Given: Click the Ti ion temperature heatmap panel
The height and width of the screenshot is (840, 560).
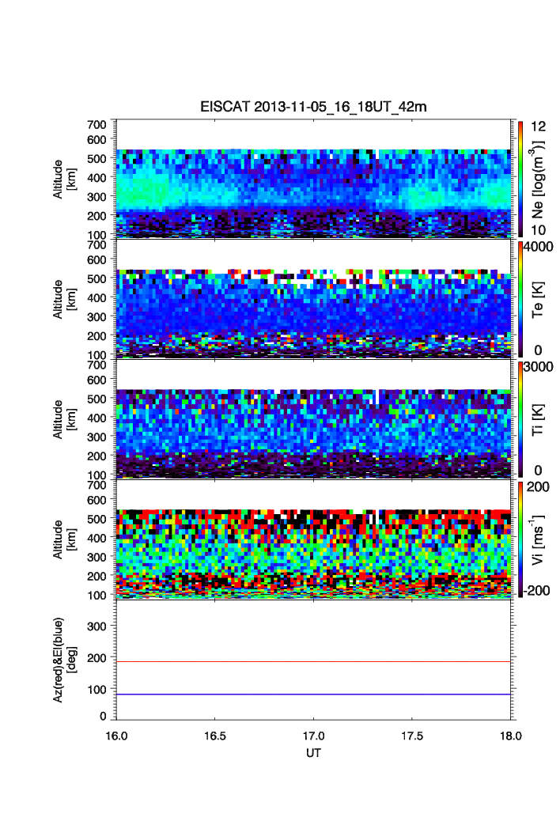Looking at the screenshot, I should pyautogui.click(x=313, y=419).
